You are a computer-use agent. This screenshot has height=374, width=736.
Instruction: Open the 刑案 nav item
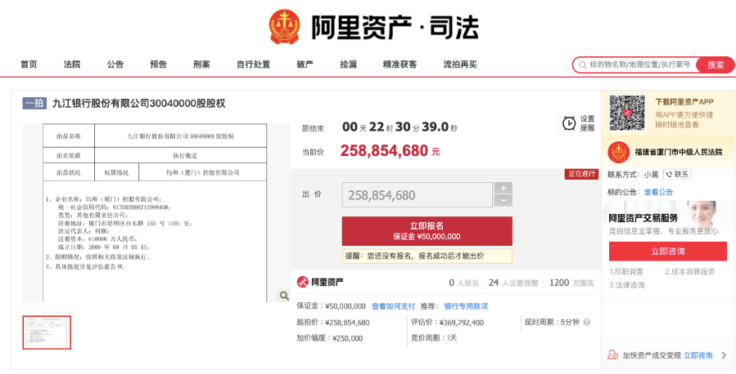[x=201, y=65]
